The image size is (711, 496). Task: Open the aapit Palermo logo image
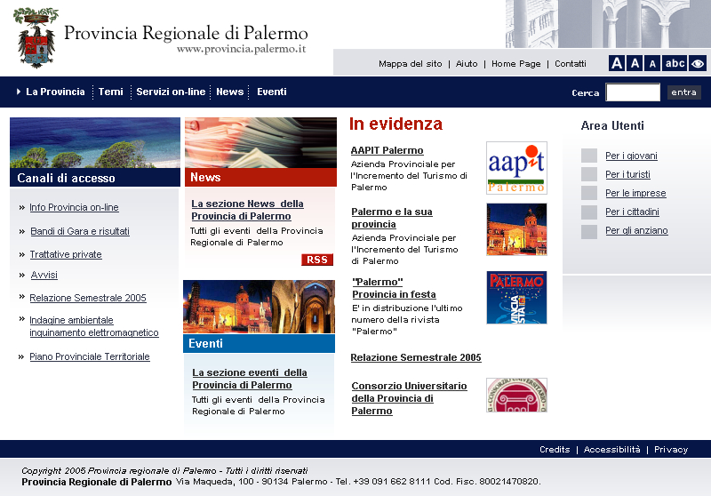pyautogui.click(x=516, y=168)
